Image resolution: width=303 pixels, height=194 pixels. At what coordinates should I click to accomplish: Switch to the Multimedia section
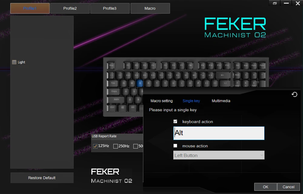[221, 101]
